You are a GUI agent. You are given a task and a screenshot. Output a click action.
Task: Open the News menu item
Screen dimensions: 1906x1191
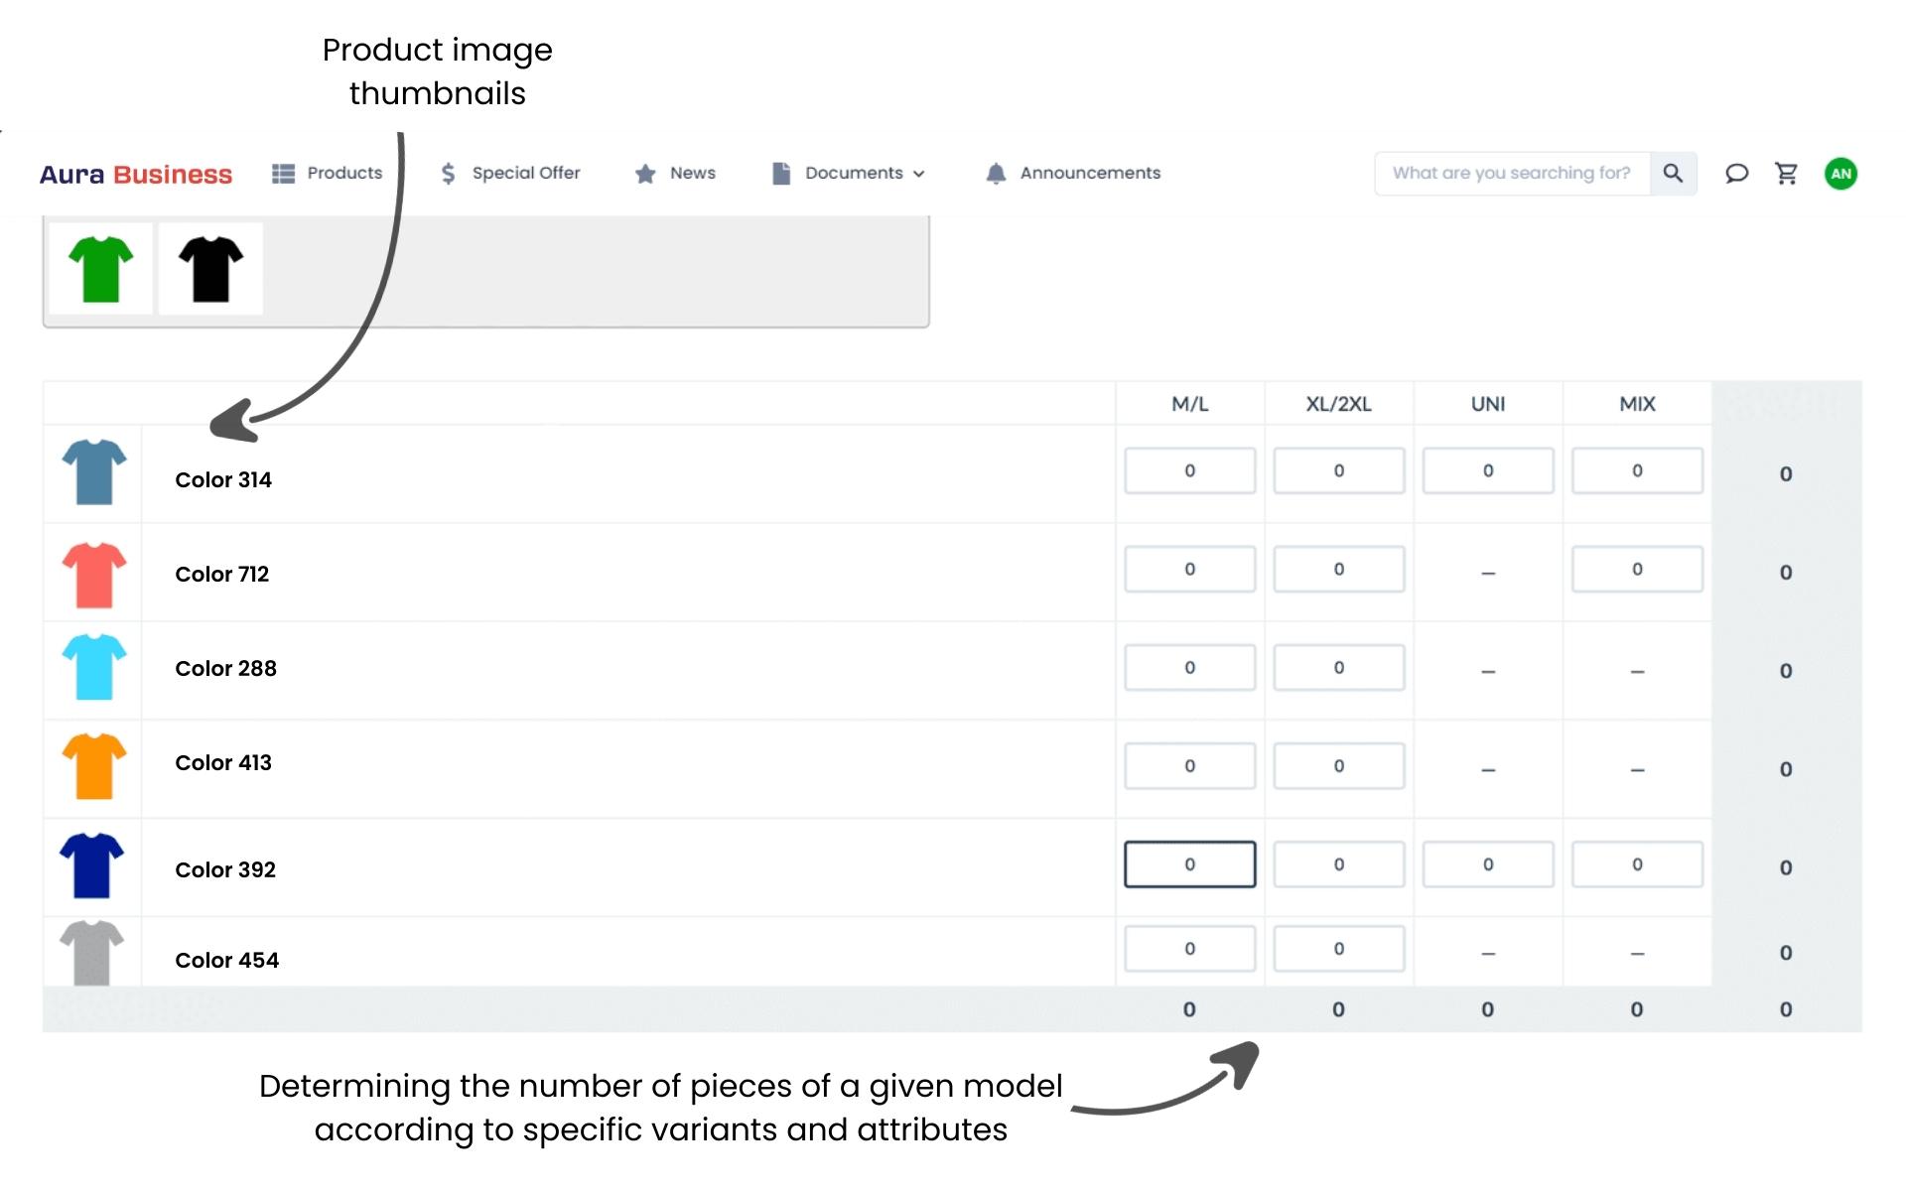click(x=693, y=173)
